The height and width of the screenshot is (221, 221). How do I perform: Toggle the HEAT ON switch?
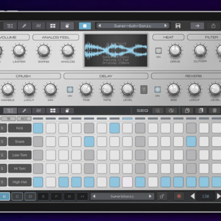tap(158, 50)
